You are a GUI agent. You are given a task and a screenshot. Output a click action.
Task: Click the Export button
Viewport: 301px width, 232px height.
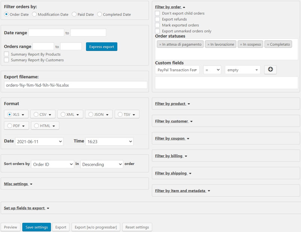(61, 227)
